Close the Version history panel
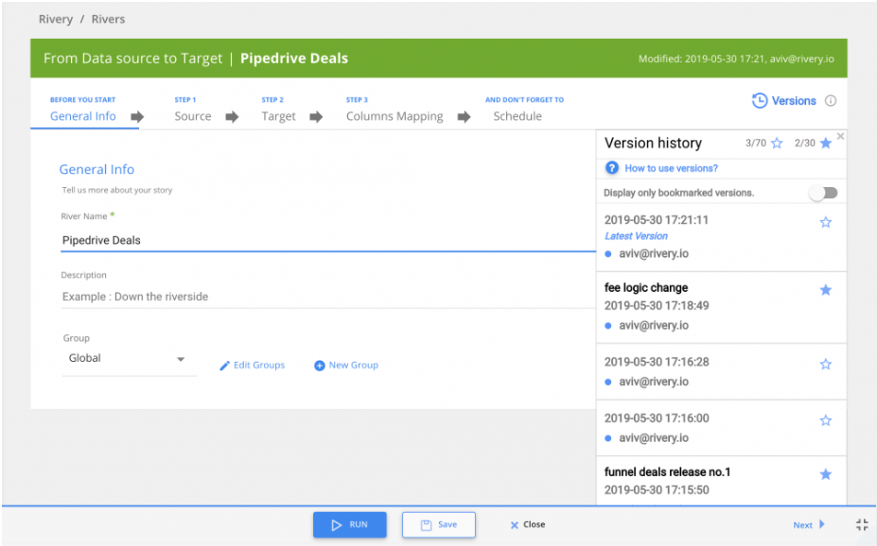This screenshot has height=546, width=877. click(x=840, y=136)
